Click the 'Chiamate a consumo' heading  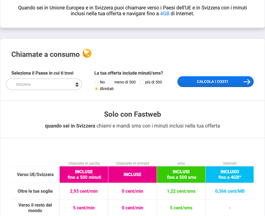click(45, 54)
